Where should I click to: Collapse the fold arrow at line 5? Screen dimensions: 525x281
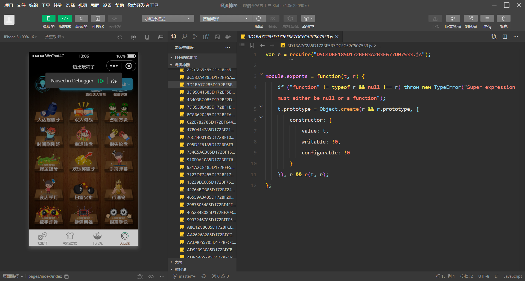(x=261, y=106)
